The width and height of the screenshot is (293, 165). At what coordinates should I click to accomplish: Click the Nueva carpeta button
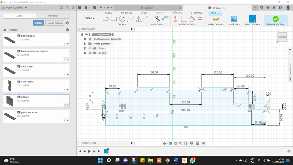pos(55,23)
